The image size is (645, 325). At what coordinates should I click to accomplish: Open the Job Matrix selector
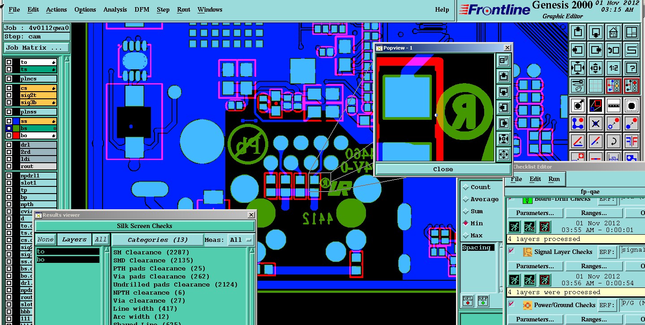[37, 47]
